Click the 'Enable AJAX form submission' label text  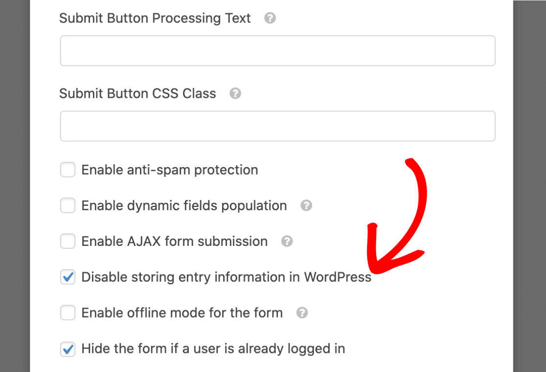[x=175, y=241]
